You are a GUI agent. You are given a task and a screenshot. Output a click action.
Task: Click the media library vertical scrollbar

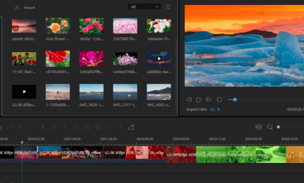[x=176, y=75]
